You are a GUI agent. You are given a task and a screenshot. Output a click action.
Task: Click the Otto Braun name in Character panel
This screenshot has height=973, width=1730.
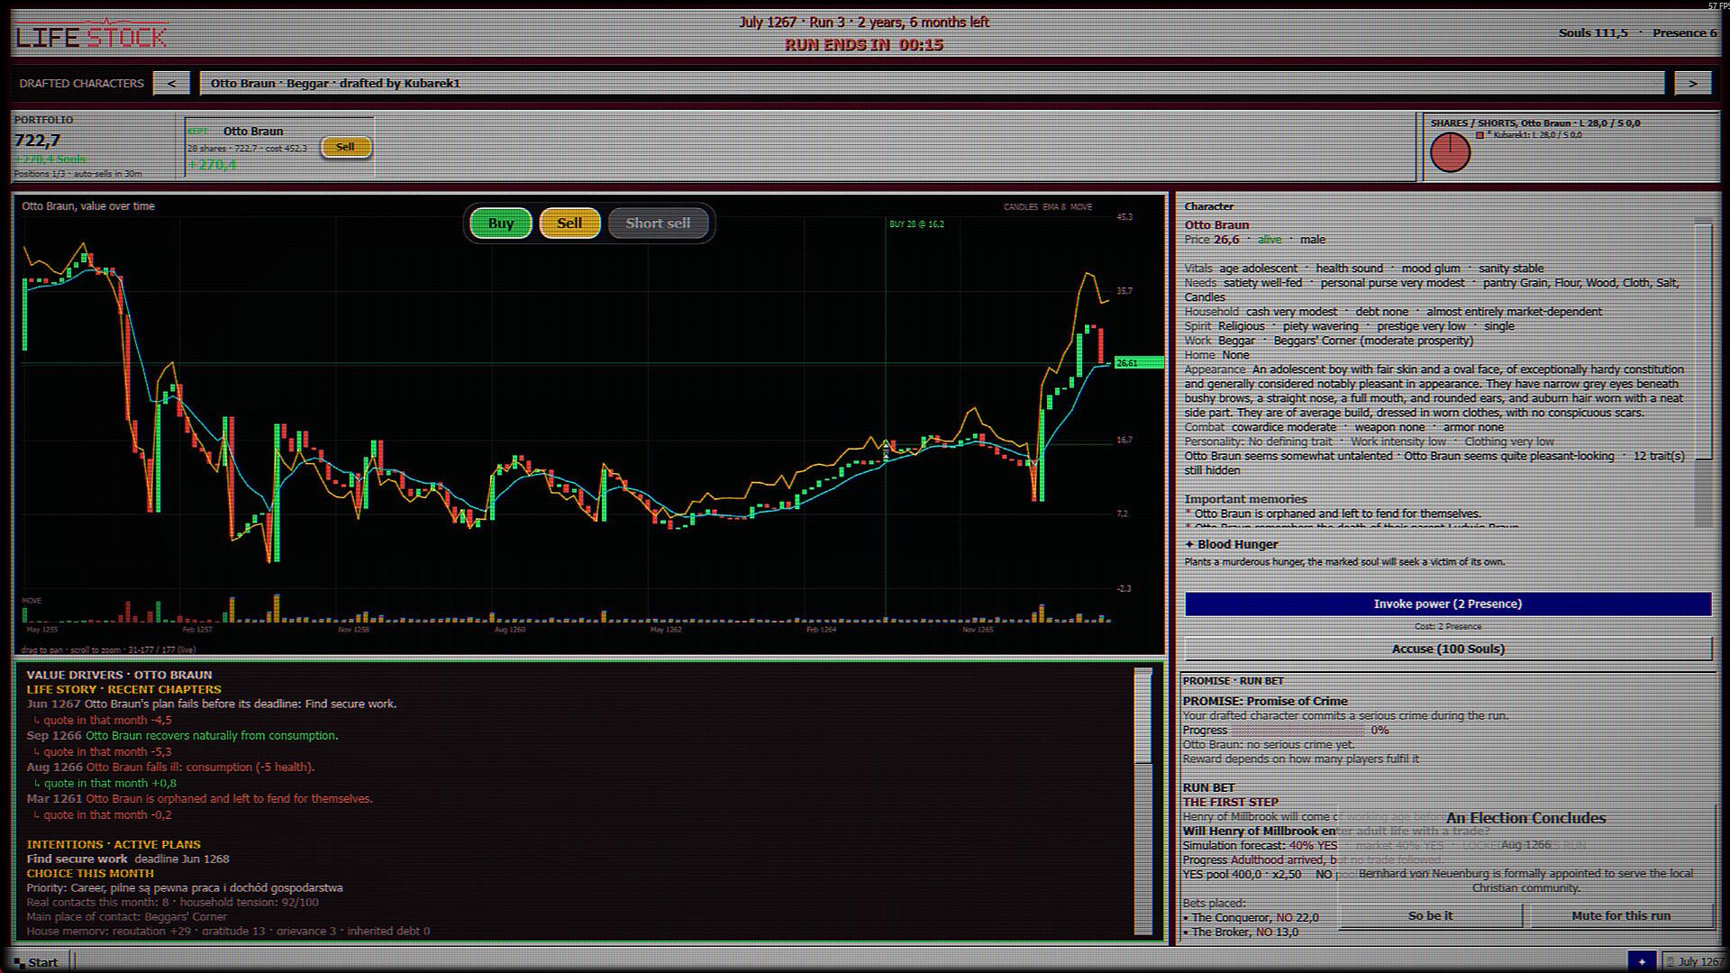(x=1216, y=225)
